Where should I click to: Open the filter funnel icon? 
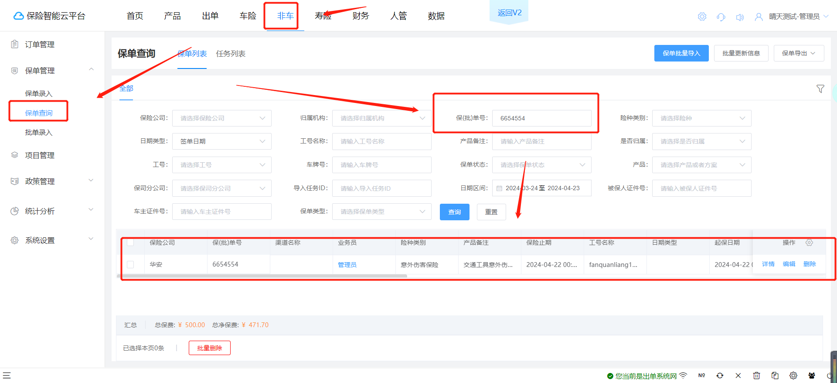coord(820,89)
